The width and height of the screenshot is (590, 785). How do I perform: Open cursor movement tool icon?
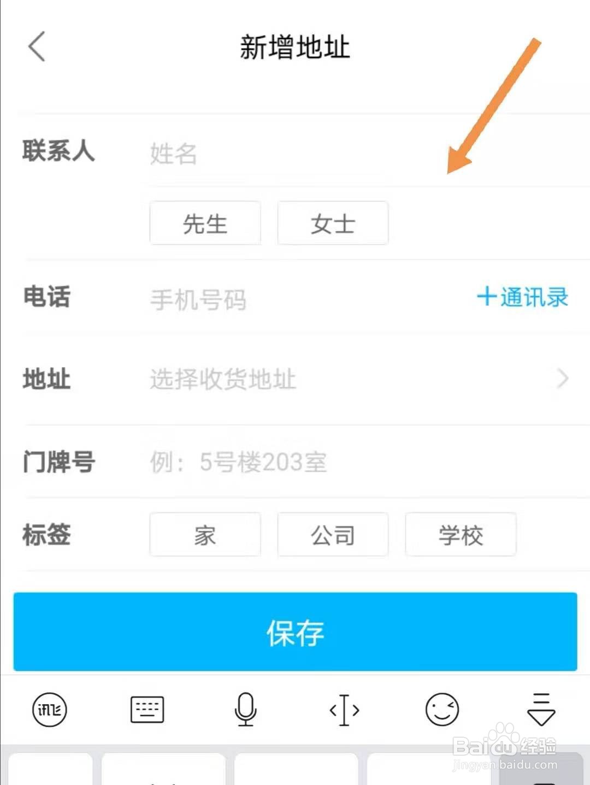coord(344,710)
